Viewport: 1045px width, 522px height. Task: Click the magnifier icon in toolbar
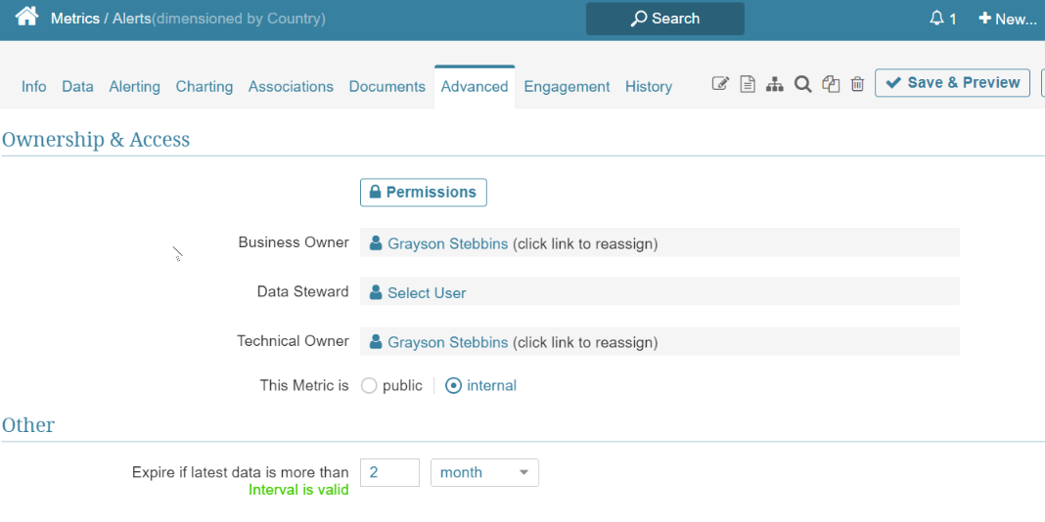pos(802,84)
